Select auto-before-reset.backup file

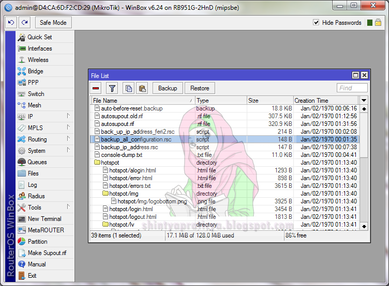[225, 108]
